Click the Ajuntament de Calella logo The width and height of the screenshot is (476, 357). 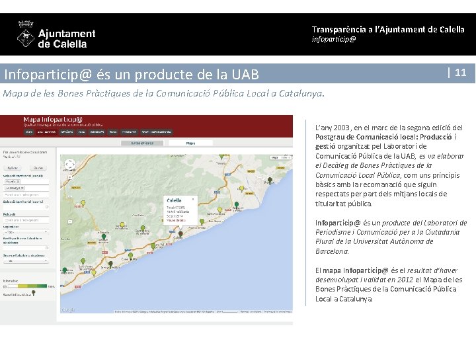pyautogui.click(x=56, y=35)
